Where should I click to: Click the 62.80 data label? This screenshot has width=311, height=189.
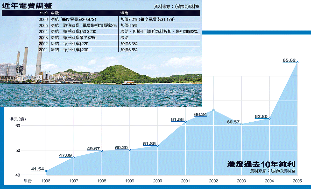pyautogui.click(x=261, y=116)
